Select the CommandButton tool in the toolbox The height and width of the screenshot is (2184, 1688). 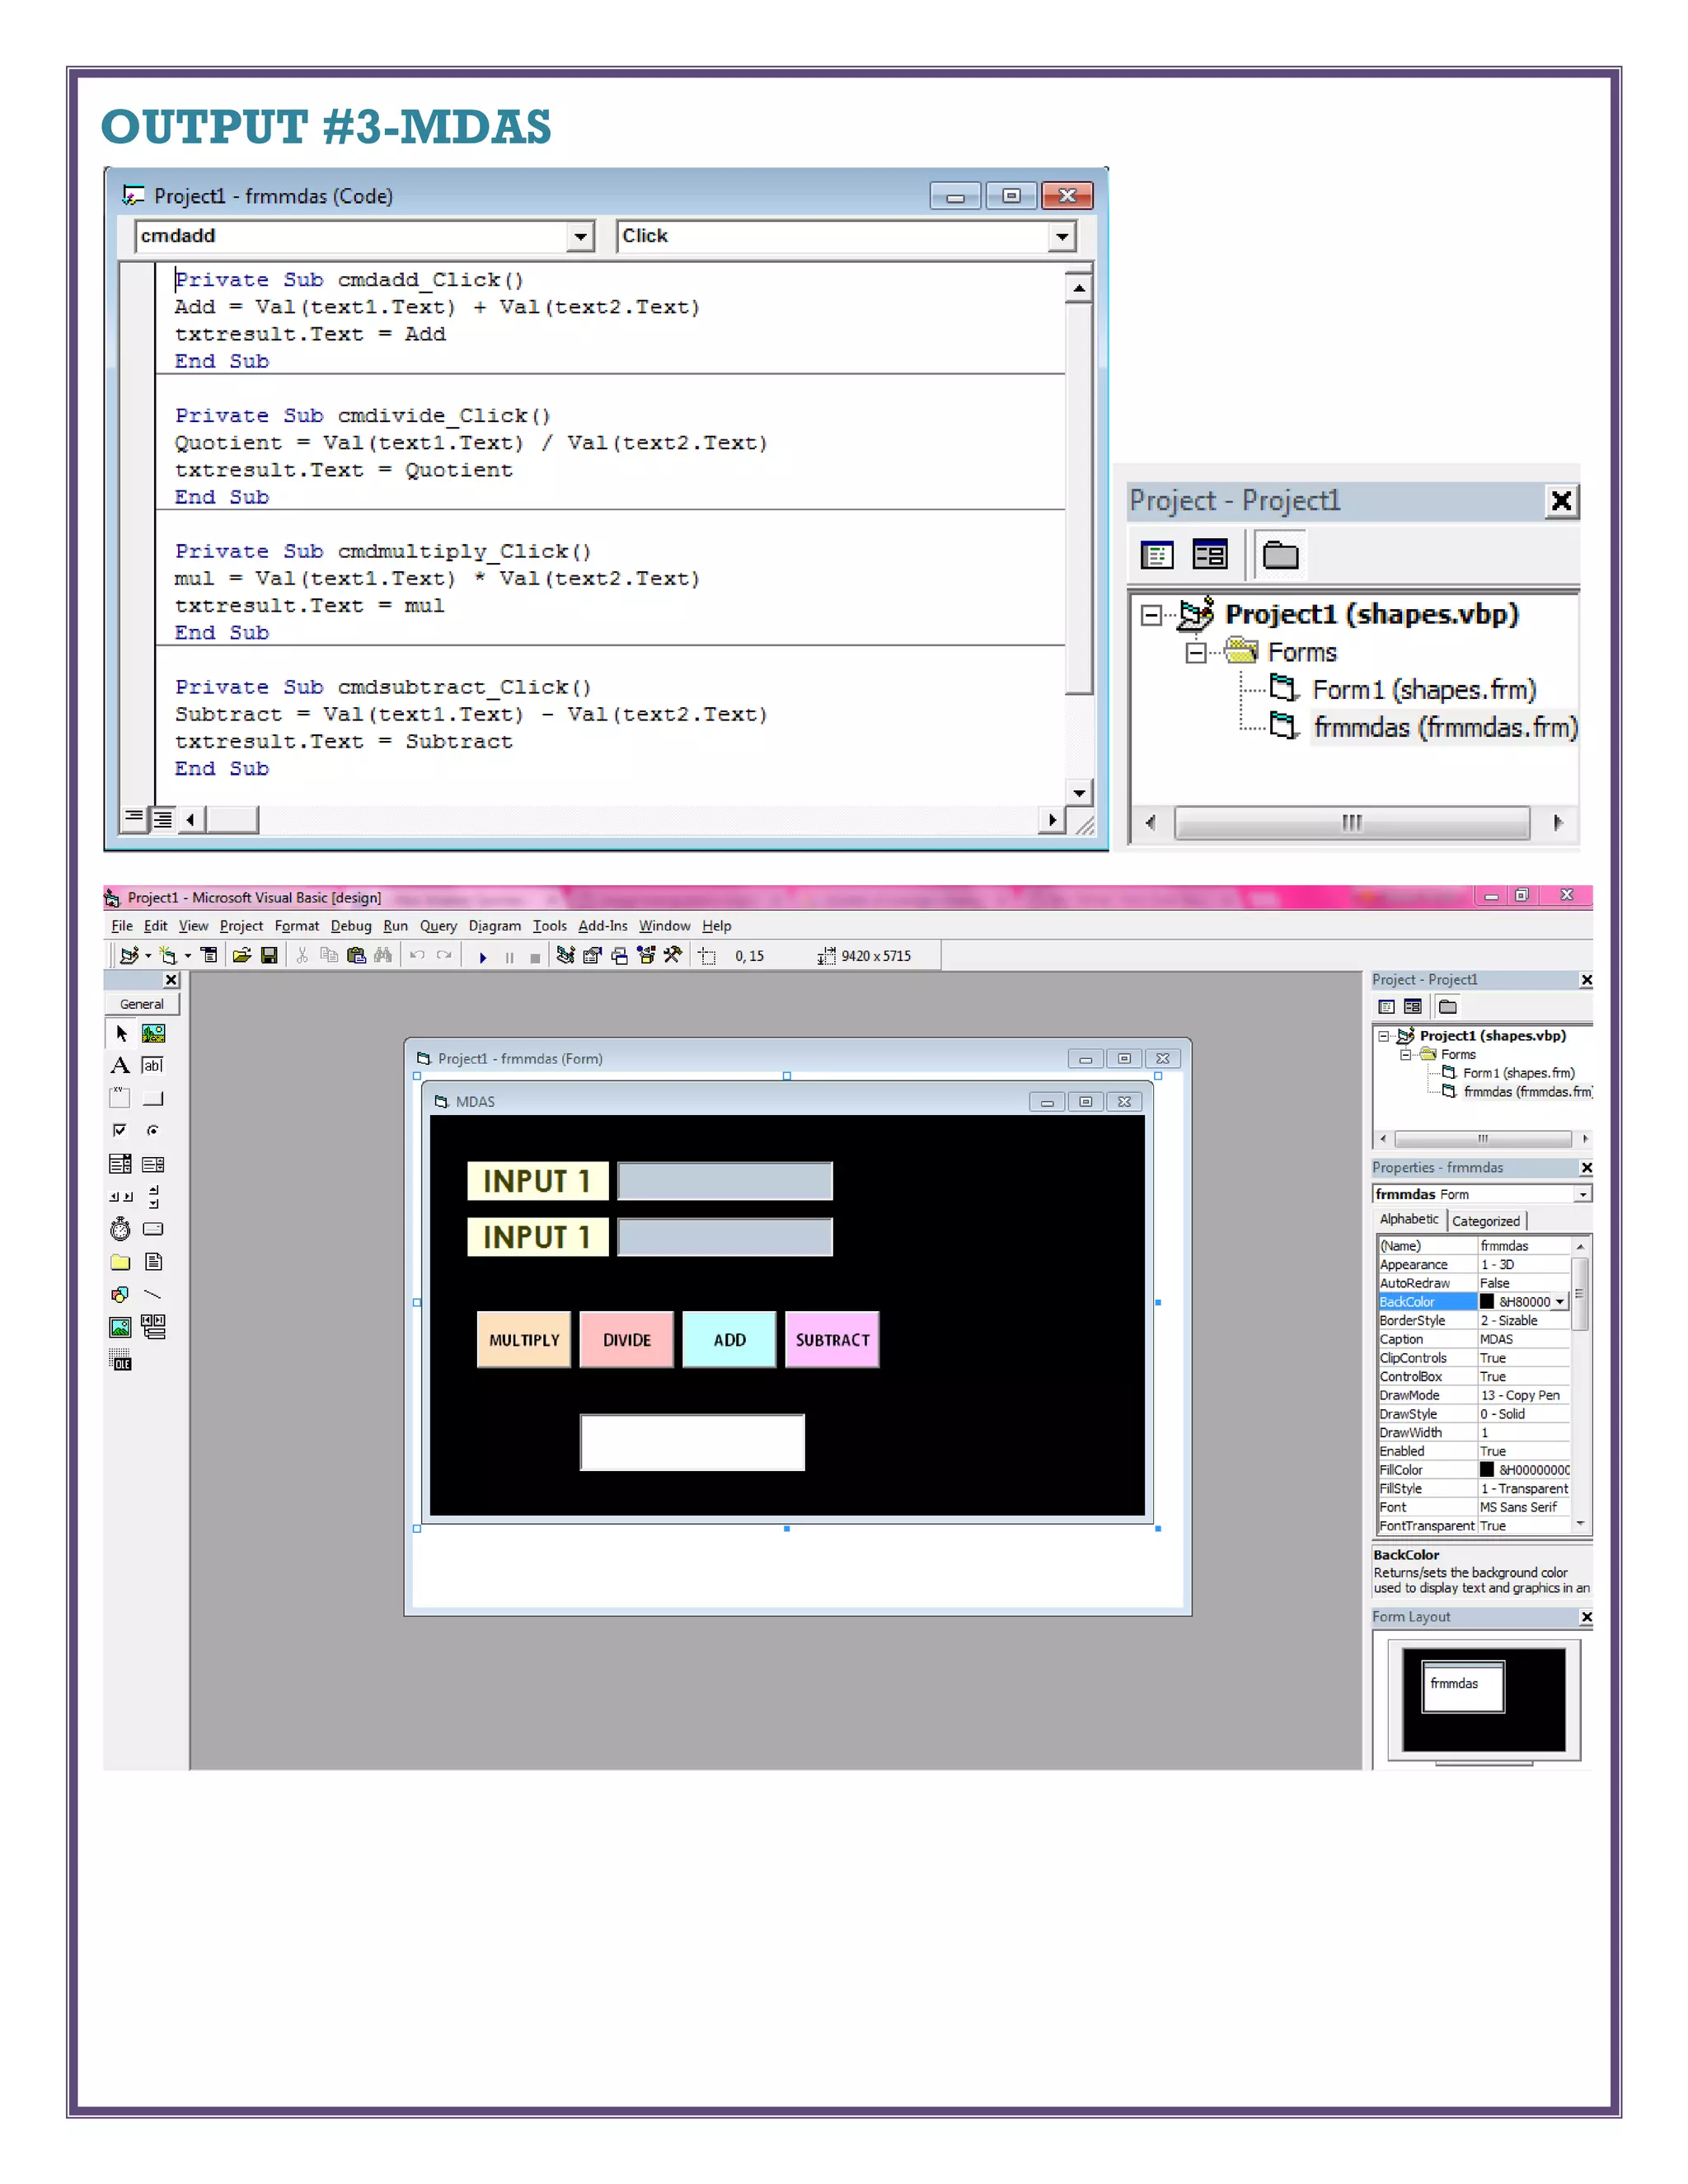[x=153, y=1098]
